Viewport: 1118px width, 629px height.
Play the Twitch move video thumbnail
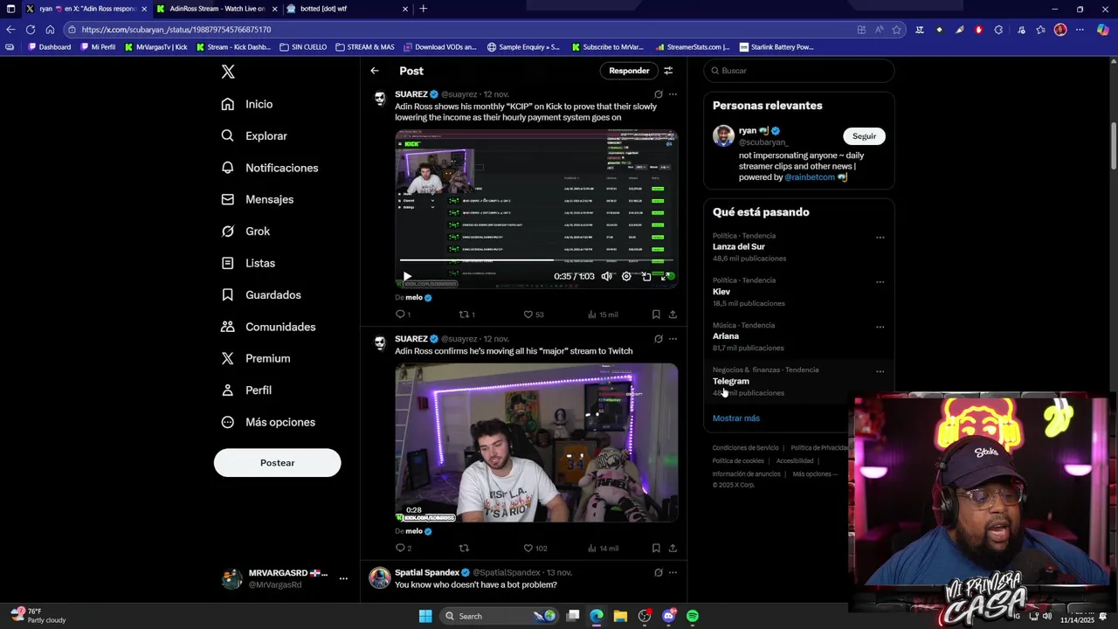pos(536,443)
